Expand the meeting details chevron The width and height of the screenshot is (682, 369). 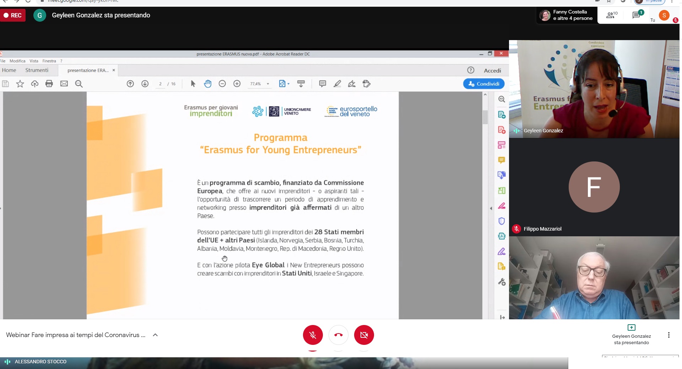[x=155, y=335]
